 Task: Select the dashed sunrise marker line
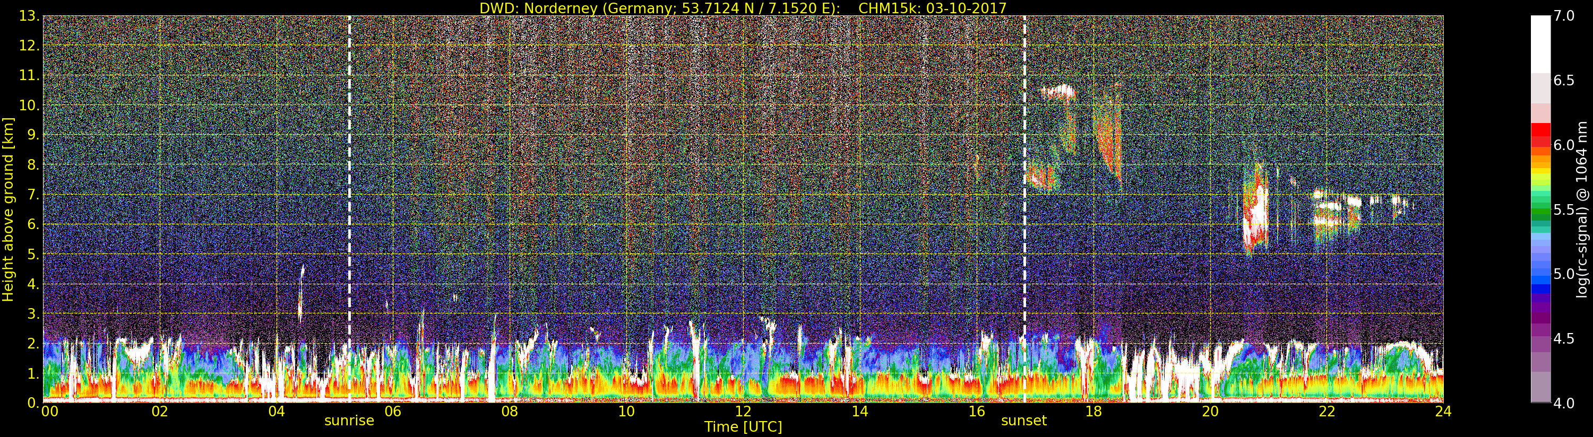coord(349,209)
